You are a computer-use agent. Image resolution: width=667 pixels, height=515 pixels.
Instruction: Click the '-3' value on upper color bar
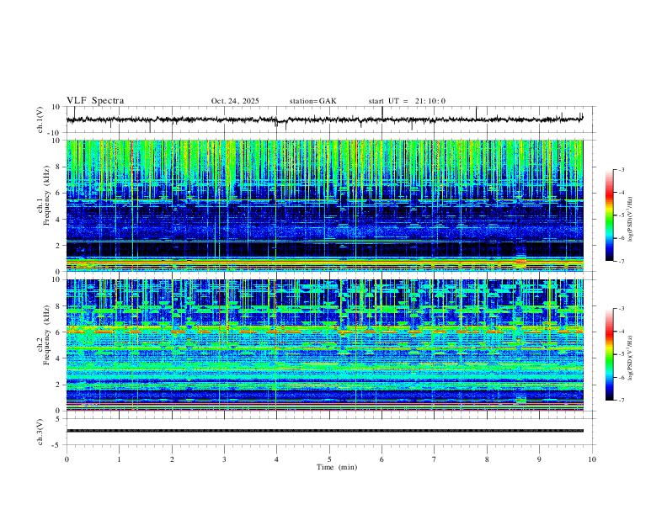point(622,169)
